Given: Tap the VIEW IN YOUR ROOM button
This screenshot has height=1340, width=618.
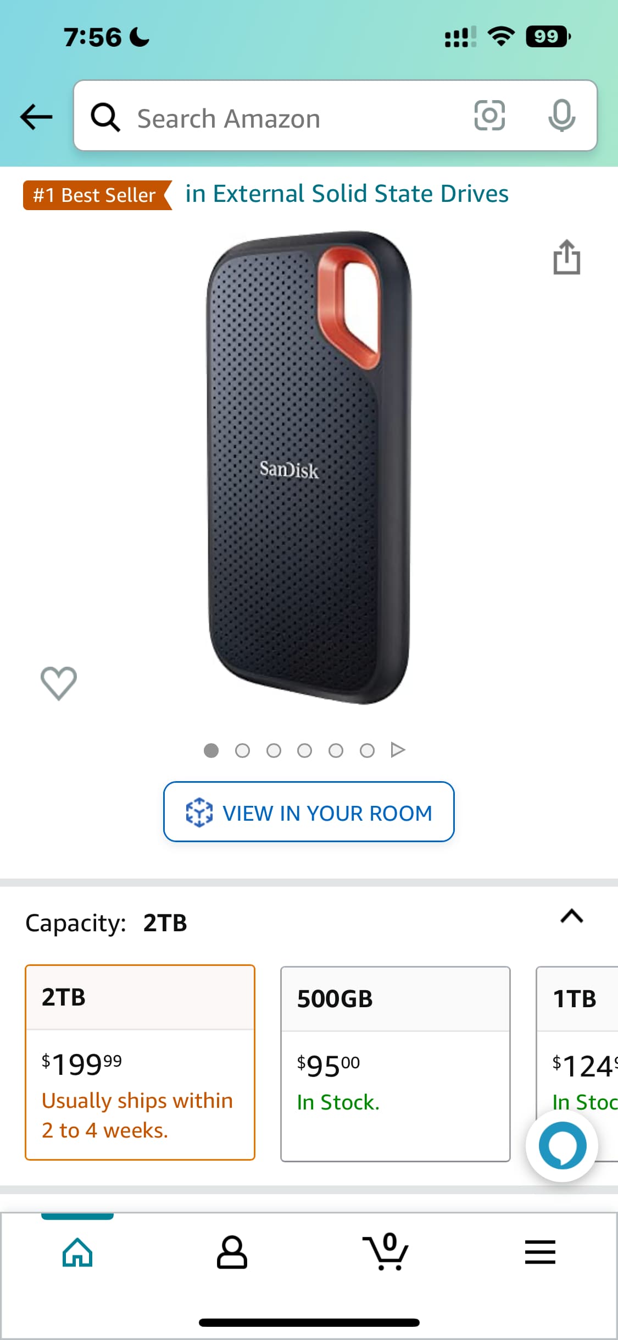Looking at the screenshot, I should [309, 812].
